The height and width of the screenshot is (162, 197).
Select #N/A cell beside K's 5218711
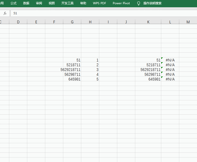point(170,64)
